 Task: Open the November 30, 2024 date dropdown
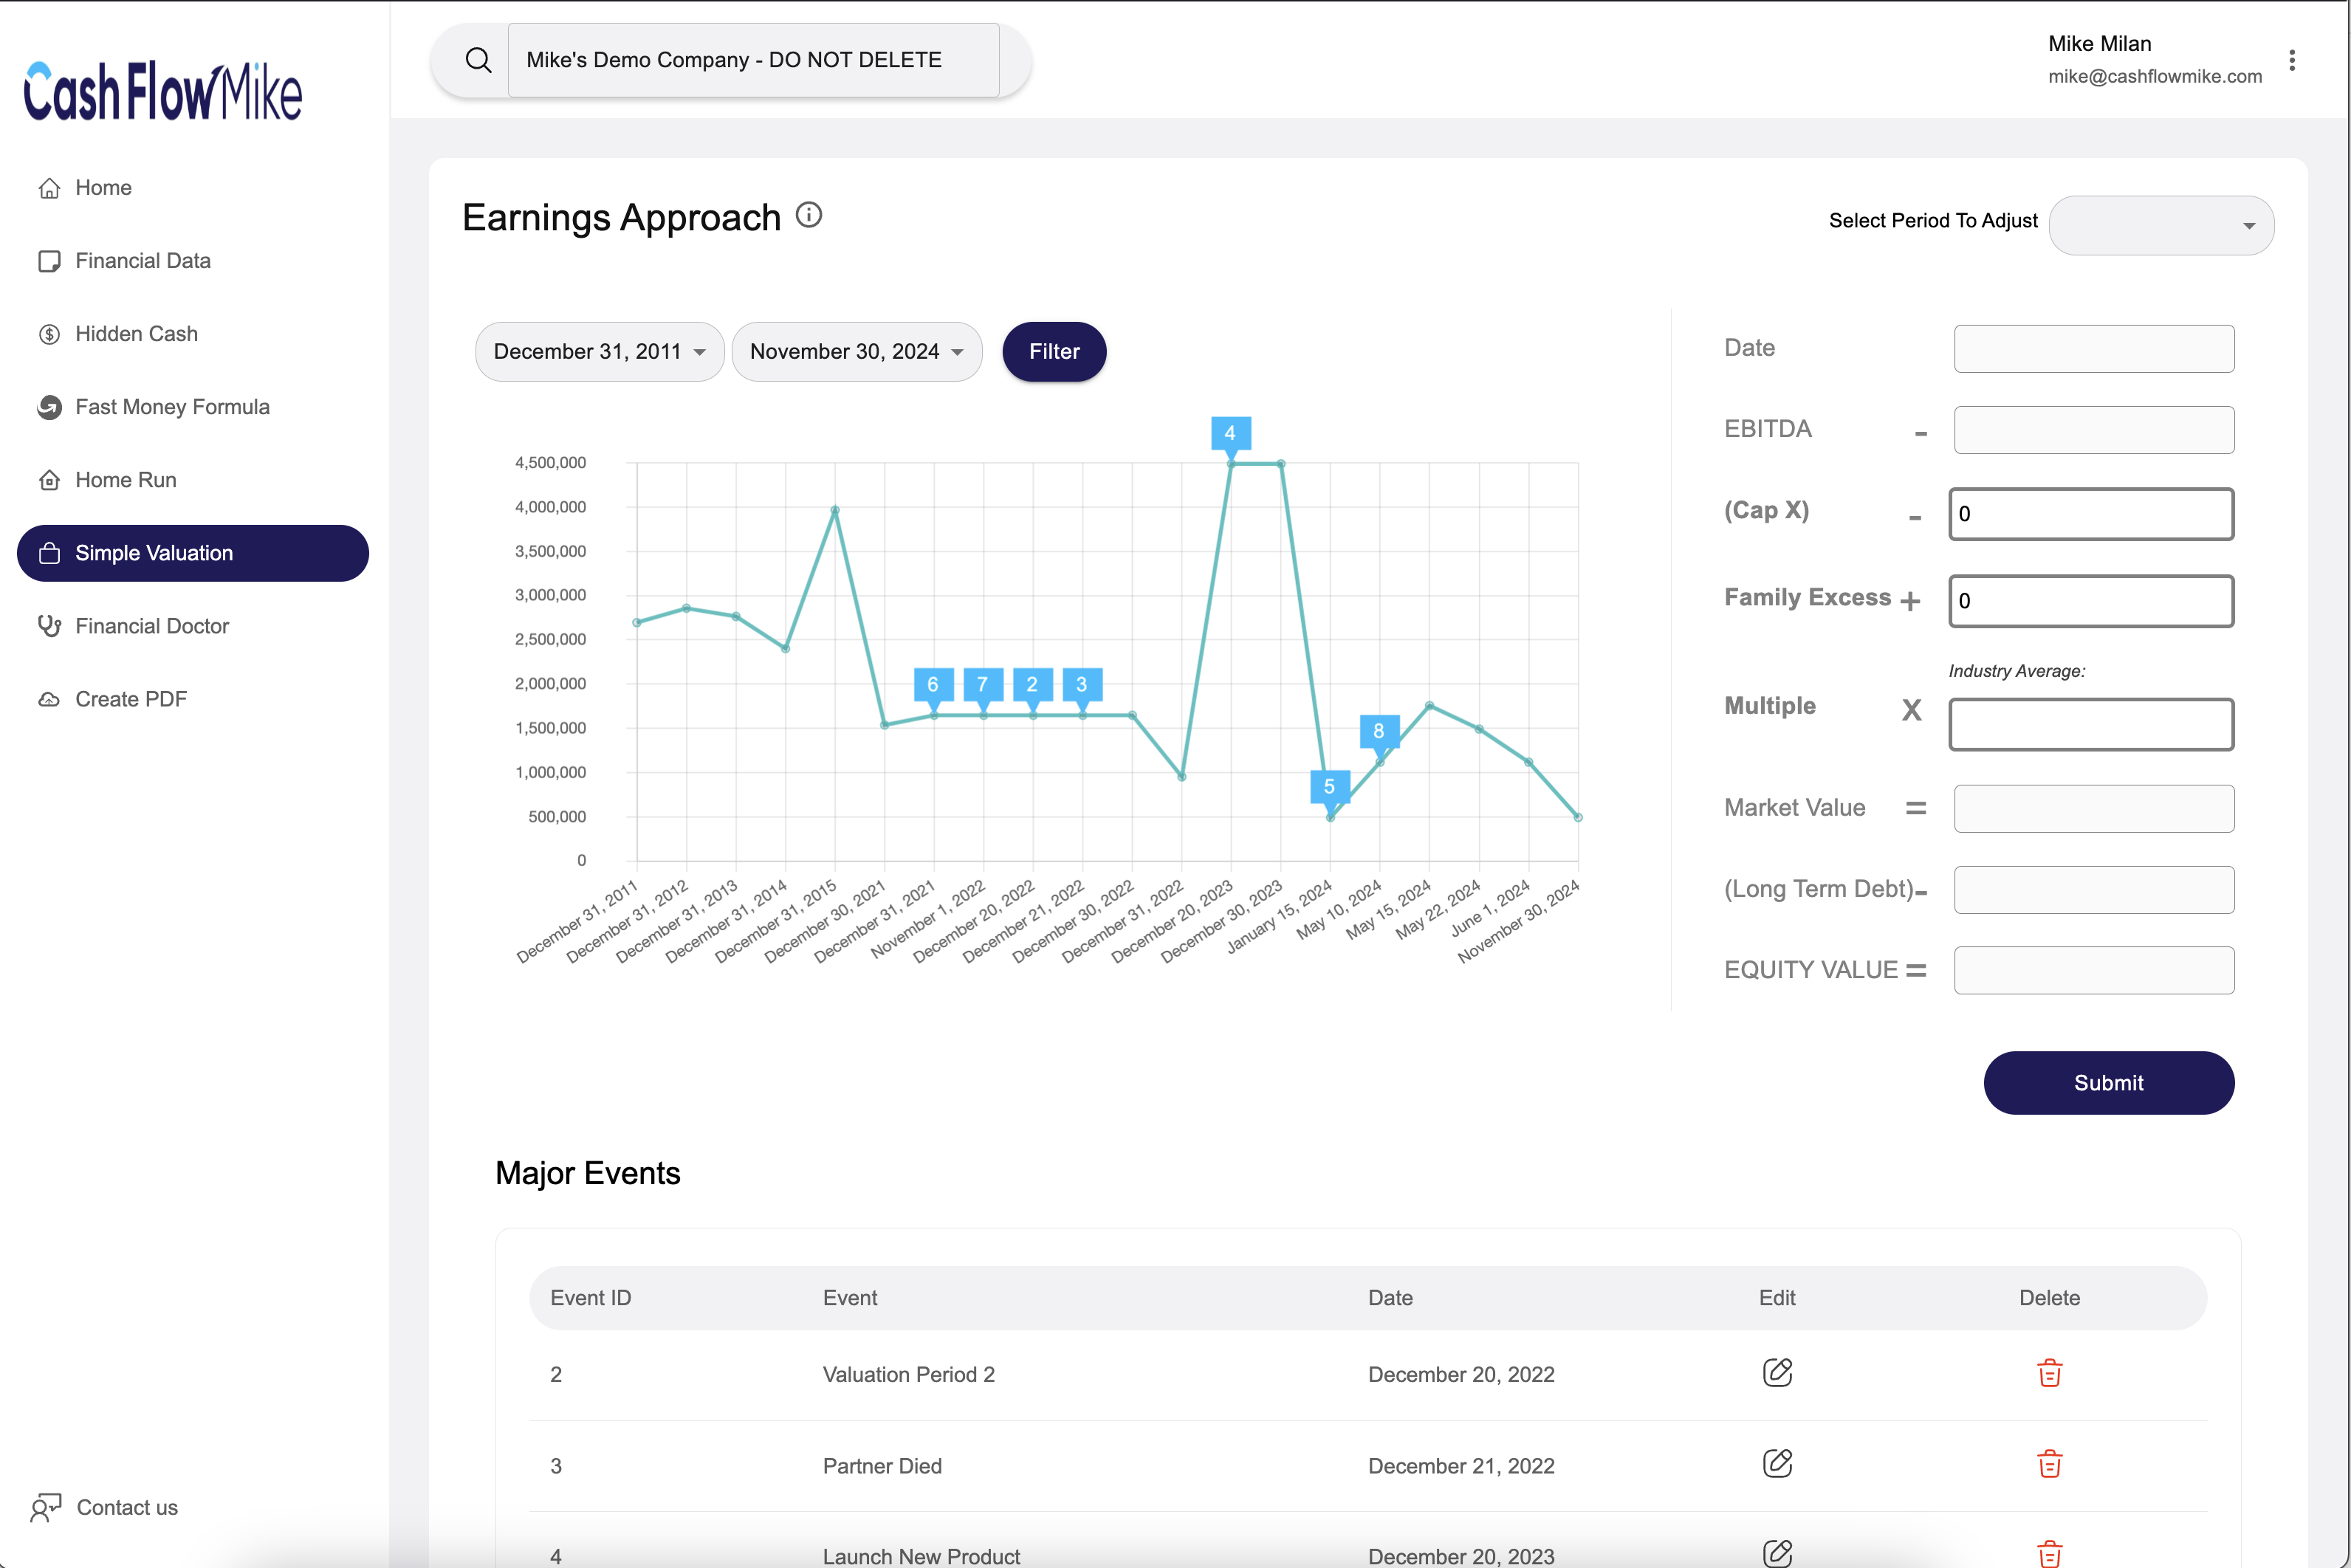(856, 352)
